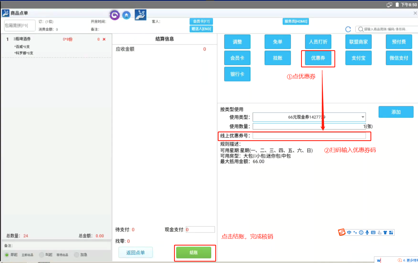Viewport: 418px width, 263px height.
Task: Click the 现金支付 amount field
Action: (x=200, y=229)
